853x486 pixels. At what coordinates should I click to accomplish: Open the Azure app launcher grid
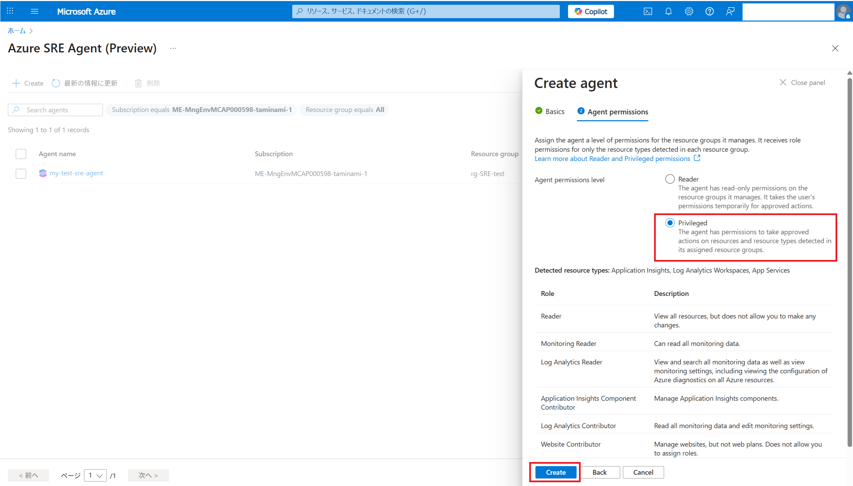coord(10,11)
